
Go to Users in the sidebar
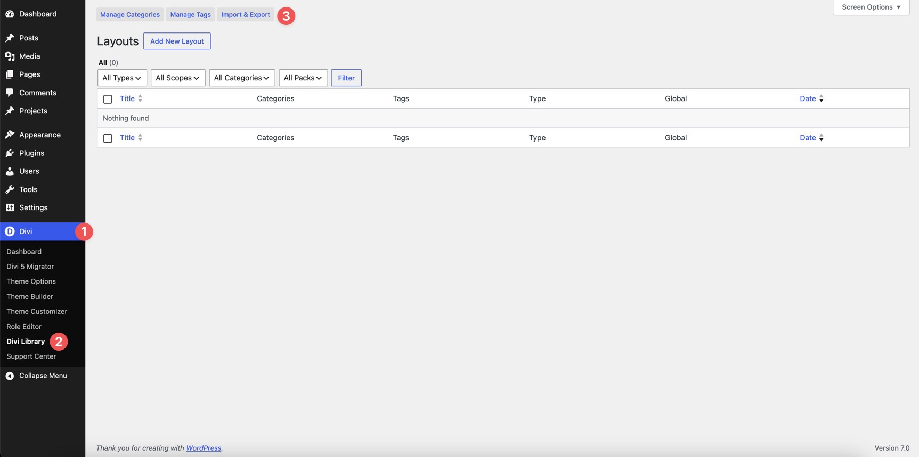point(29,171)
